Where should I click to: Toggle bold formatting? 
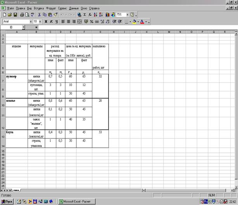pyautogui.click(x=46, y=22)
